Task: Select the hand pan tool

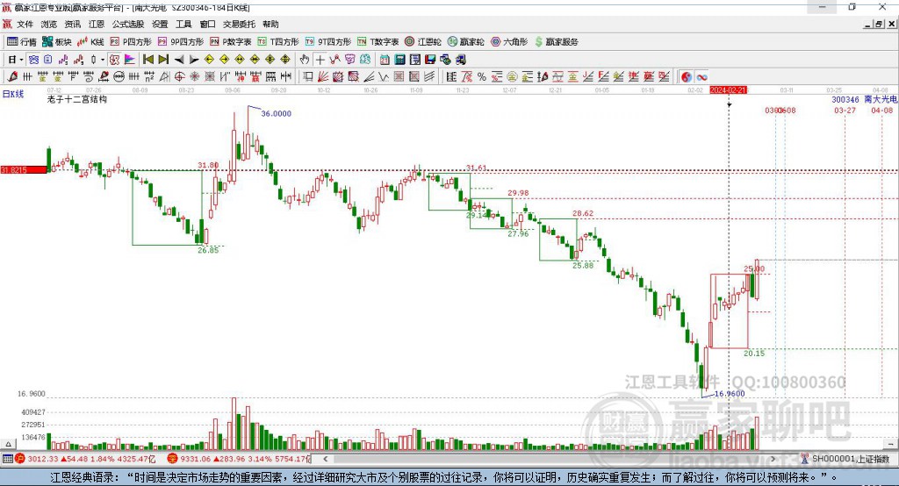Action: (304, 60)
